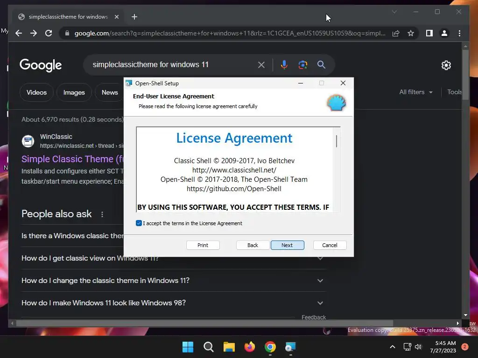Click the page scroll right arrow
The width and height of the screenshot is (478, 358).
[x=457, y=324]
